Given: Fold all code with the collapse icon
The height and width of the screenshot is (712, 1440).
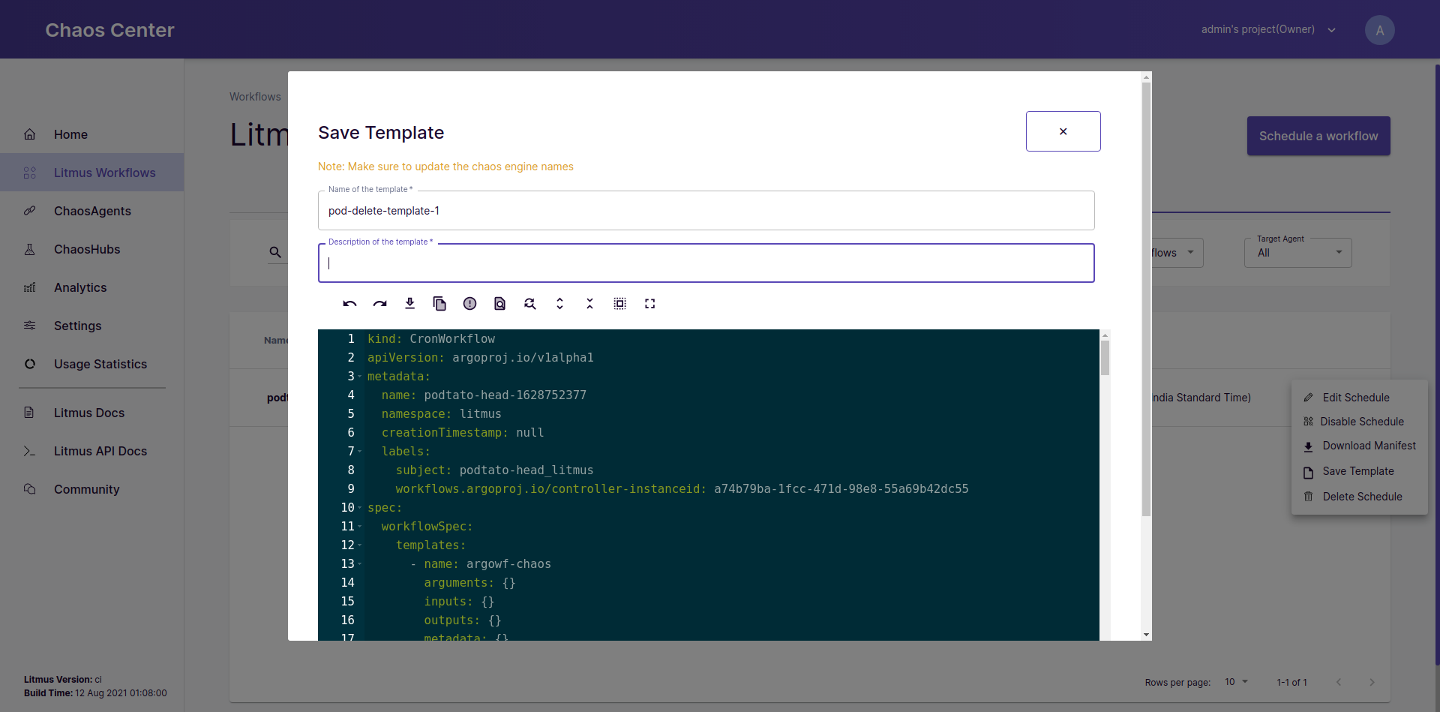Looking at the screenshot, I should [x=589, y=304].
